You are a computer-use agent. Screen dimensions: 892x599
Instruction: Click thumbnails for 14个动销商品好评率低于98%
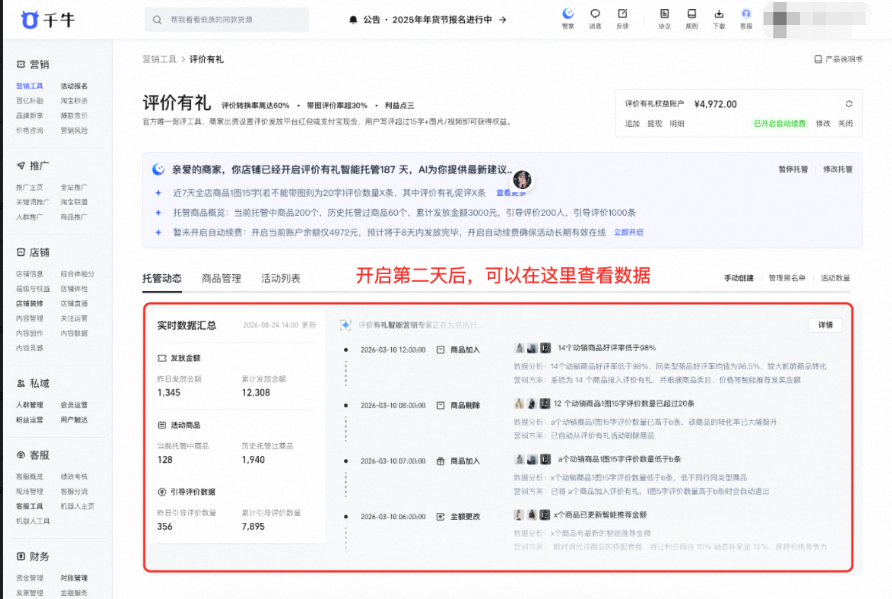tap(532, 348)
